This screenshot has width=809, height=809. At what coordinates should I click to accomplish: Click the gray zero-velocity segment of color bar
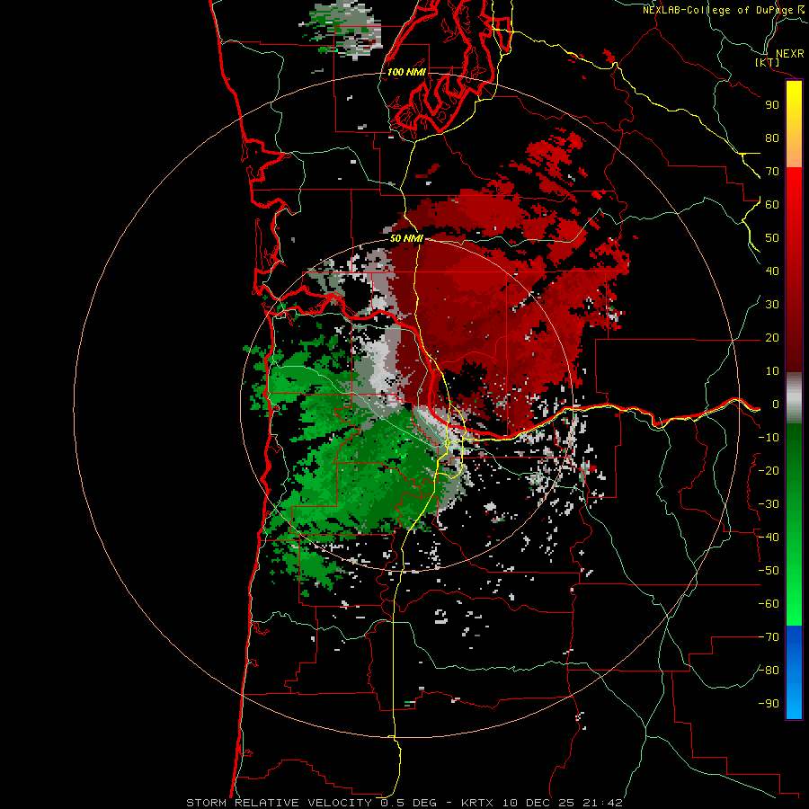tap(794, 398)
